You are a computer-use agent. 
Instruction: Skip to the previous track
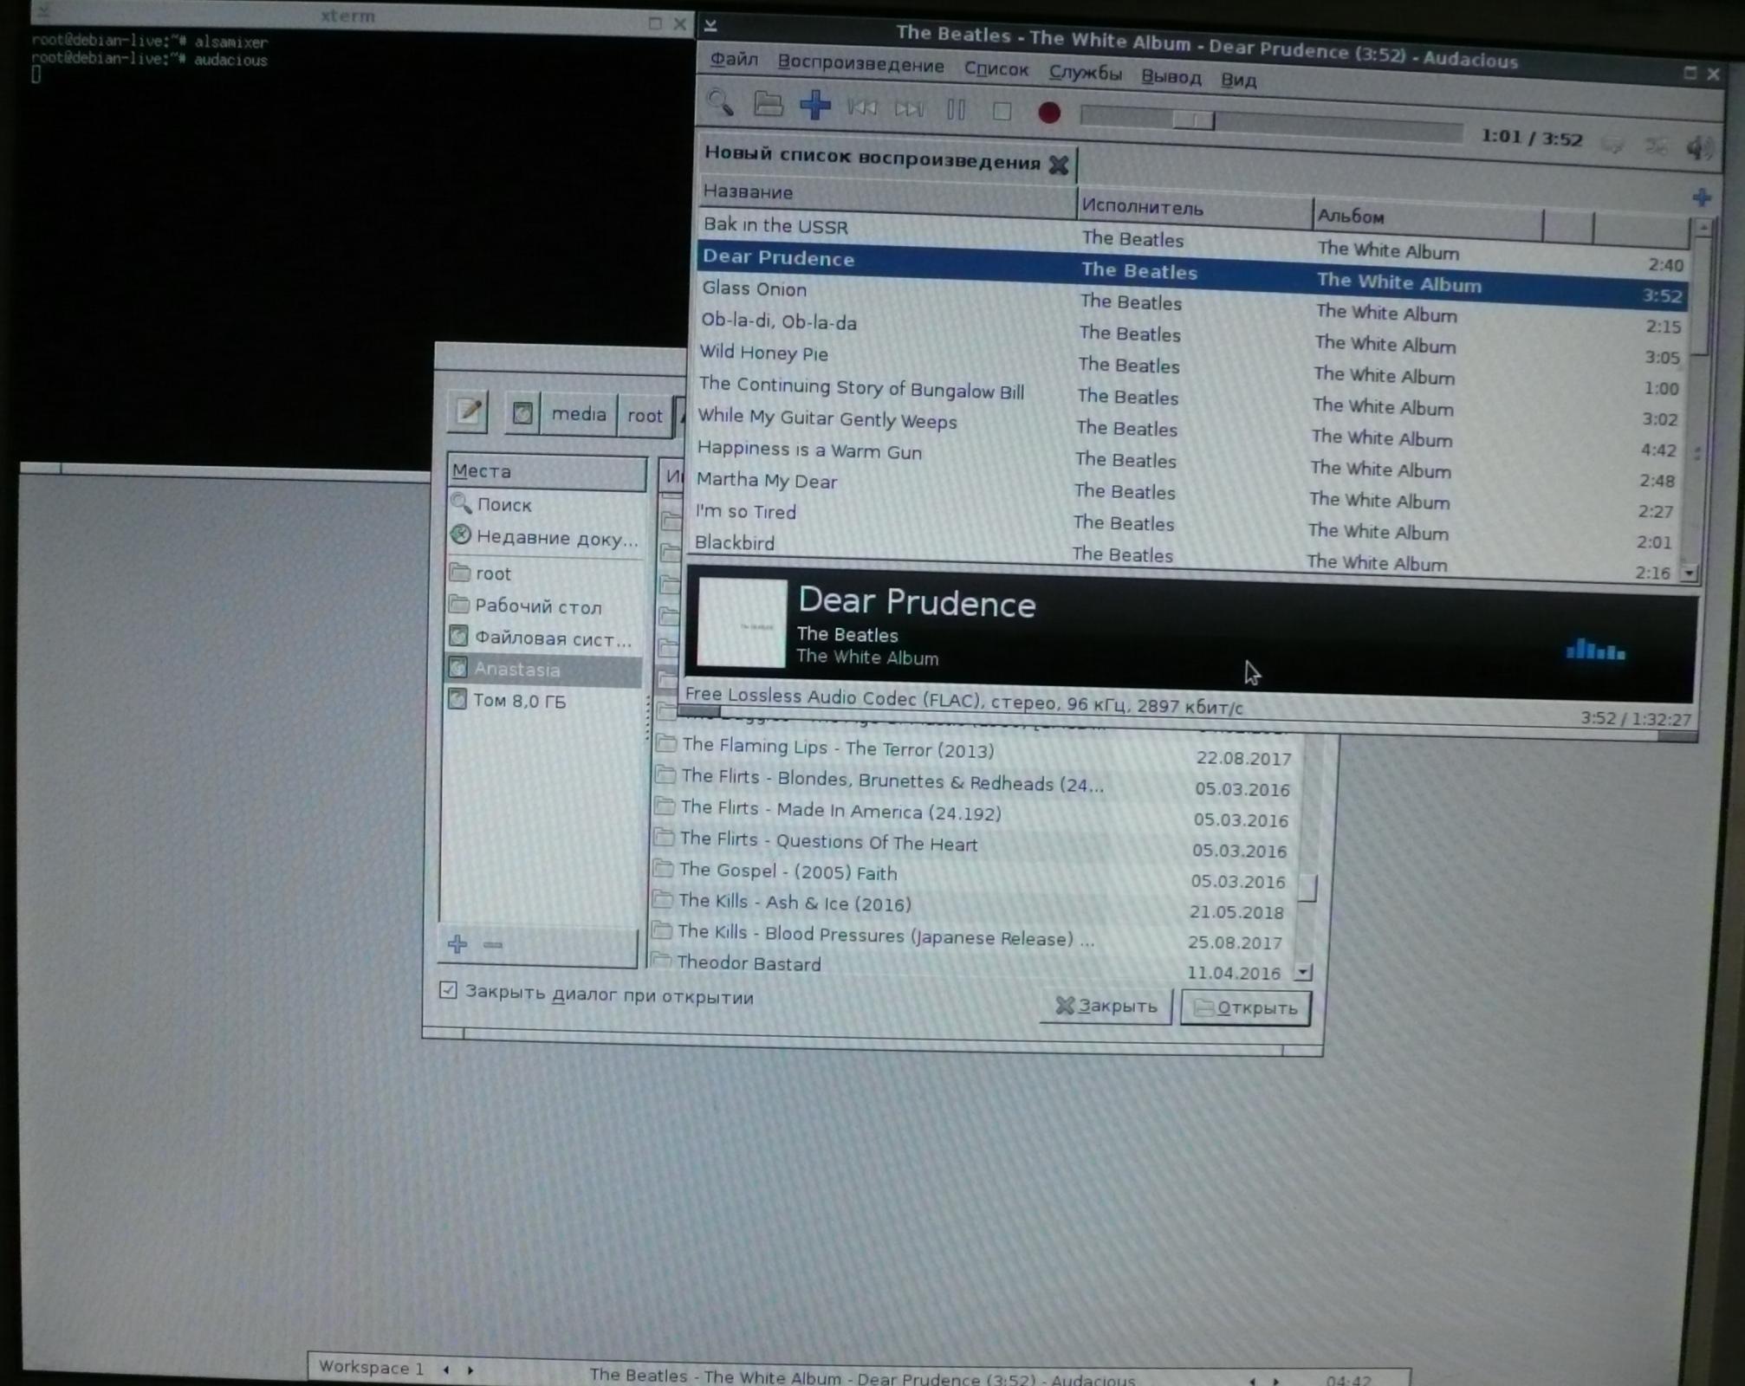pyautogui.click(x=861, y=107)
